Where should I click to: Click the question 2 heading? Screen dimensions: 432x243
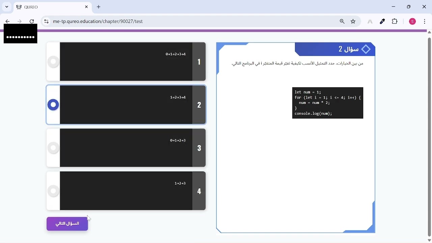pyautogui.click(x=349, y=49)
